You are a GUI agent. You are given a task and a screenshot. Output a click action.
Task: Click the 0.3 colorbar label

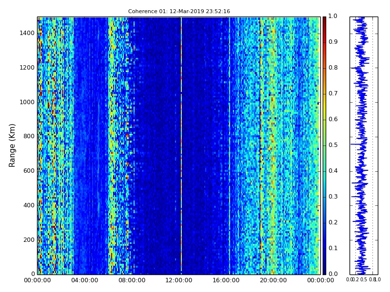(x=333, y=197)
